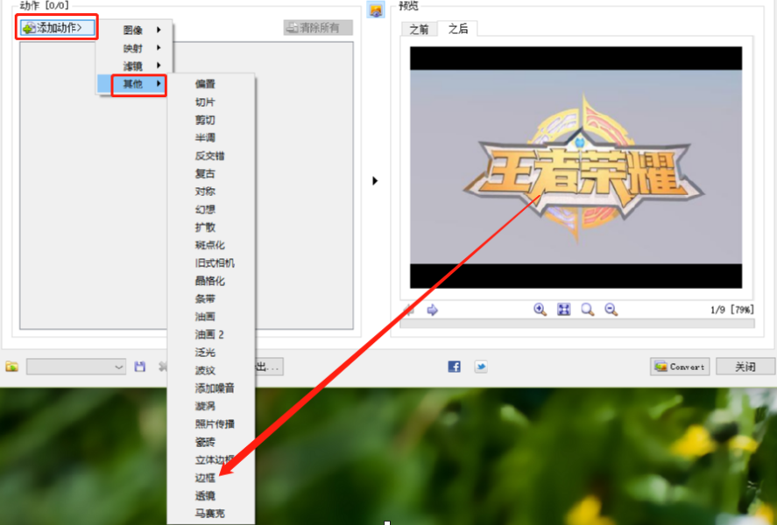Open the Twitter share icon
The image size is (777, 525).
[481, 367]
